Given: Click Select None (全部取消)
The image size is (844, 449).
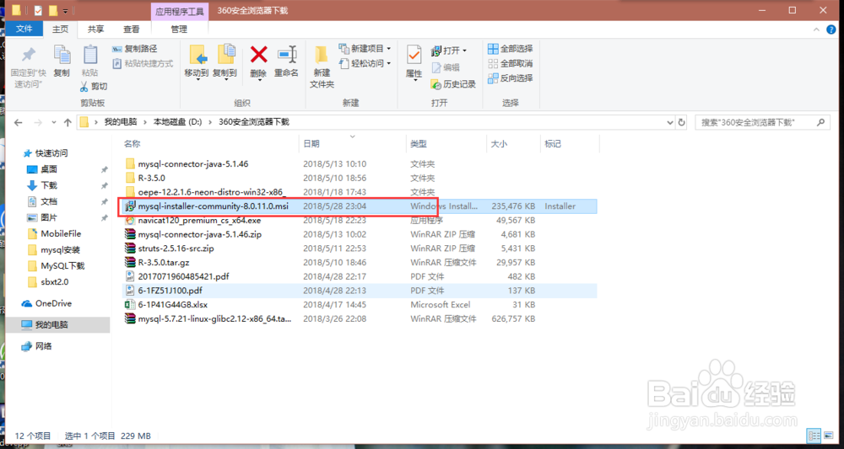Looking at the screenshot, I should (511, 63).
